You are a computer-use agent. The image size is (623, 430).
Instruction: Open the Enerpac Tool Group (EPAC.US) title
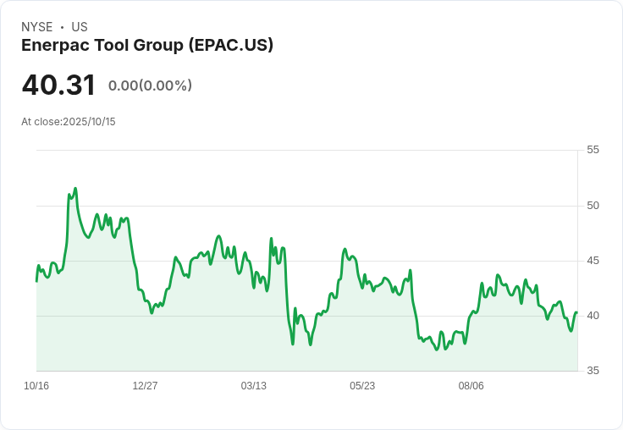click(147, 46)
